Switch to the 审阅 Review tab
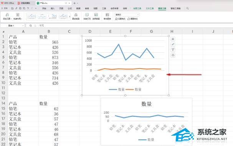The image size is (233, 146). 87,8
